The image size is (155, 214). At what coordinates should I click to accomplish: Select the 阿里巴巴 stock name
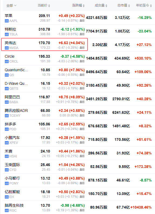tap(12, 97)
